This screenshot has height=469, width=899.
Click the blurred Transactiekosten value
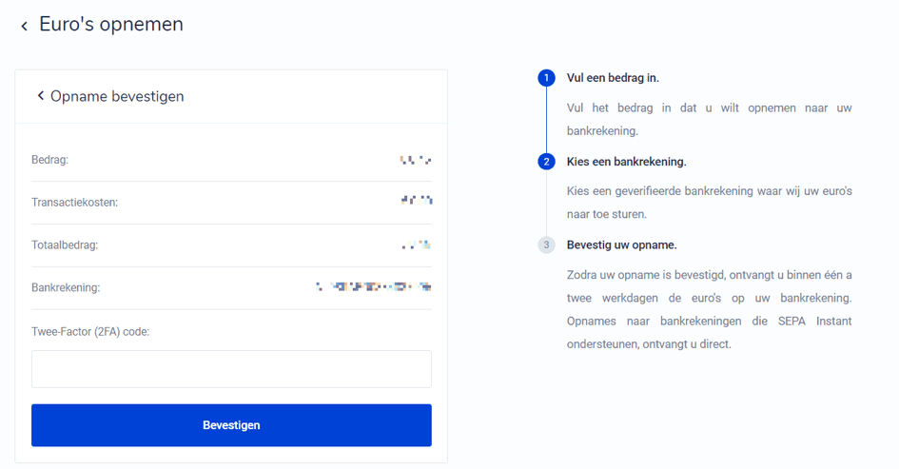(417, 200)
